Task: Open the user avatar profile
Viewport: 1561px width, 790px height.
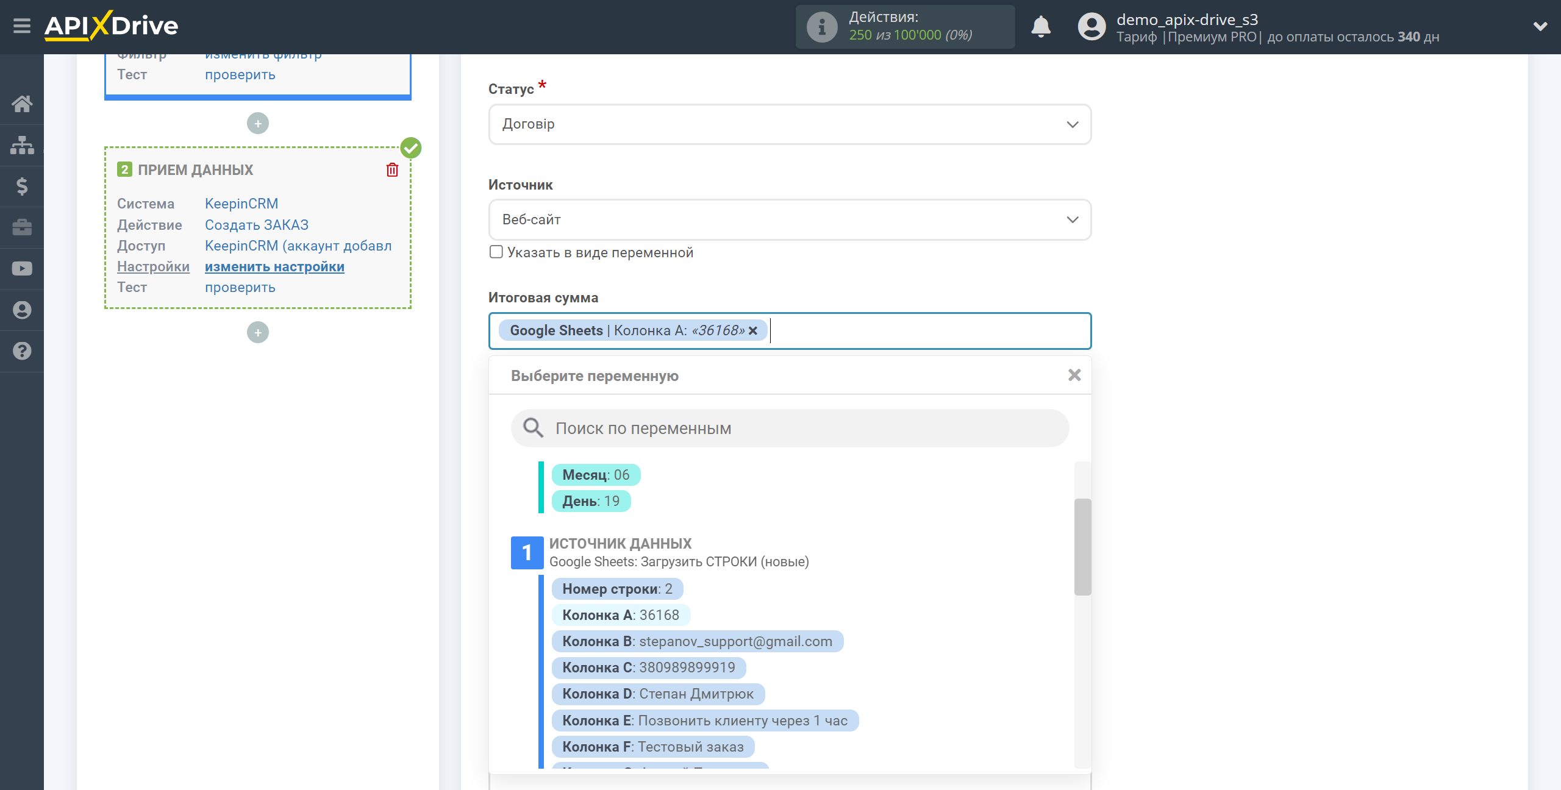Action: tap(1091, 27)
